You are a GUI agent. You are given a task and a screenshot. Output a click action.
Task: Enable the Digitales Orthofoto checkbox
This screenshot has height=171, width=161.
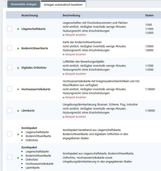(x=10, y=67)
